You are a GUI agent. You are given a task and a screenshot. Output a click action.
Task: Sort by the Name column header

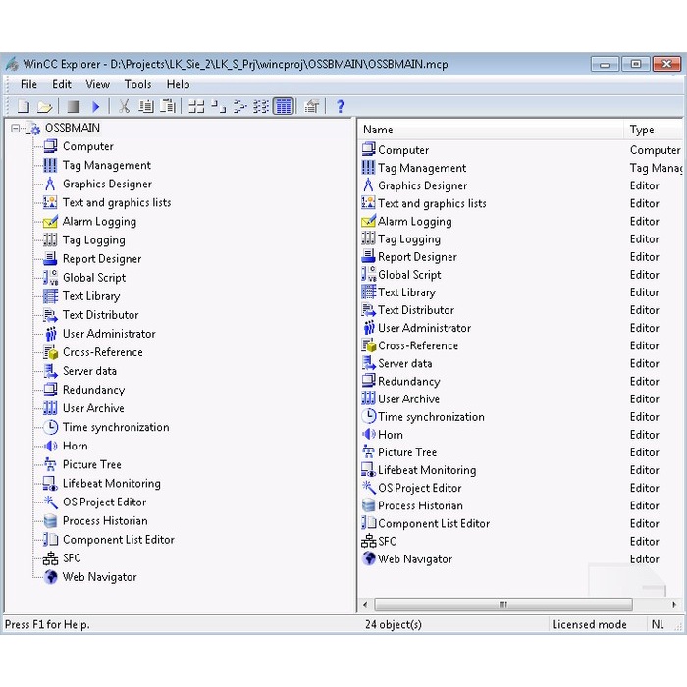491,130
